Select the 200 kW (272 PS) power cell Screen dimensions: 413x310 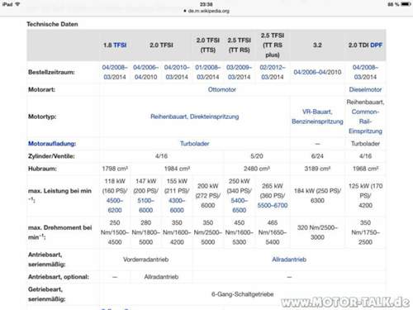(x=208, y=196)
